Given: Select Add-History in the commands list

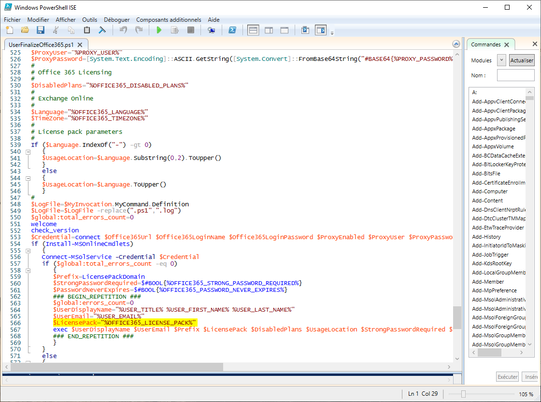Looking at the screenshot, I should click(x=486, y=237).
